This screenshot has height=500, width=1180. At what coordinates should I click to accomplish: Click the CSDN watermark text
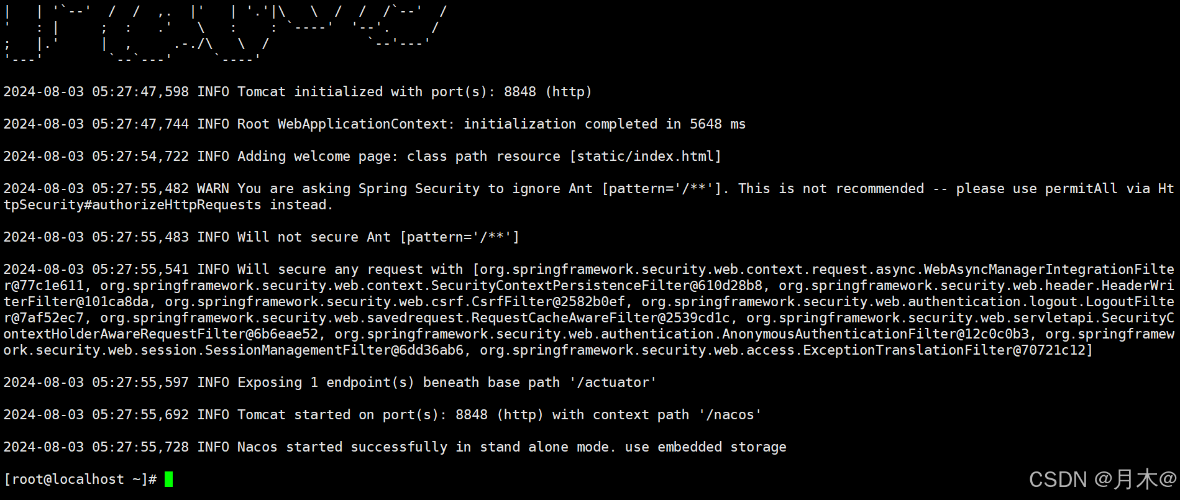click(1103, 479)
